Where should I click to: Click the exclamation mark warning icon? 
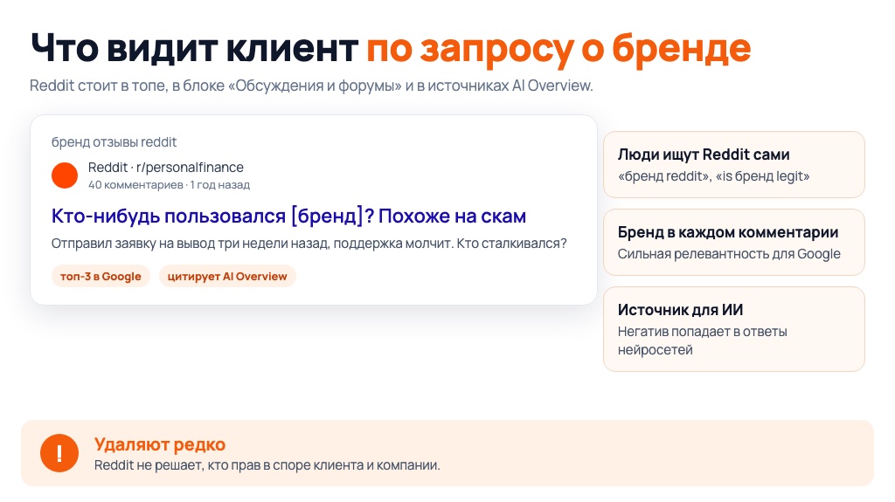tap(59, 453)
